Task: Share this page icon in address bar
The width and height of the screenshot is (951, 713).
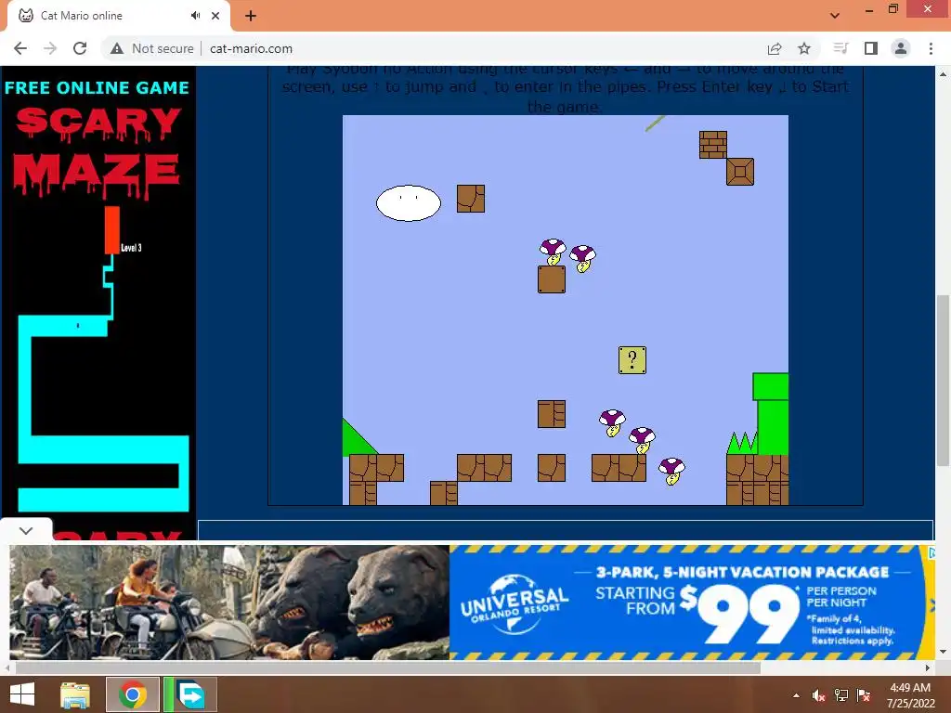Action: tap(775, 48)
